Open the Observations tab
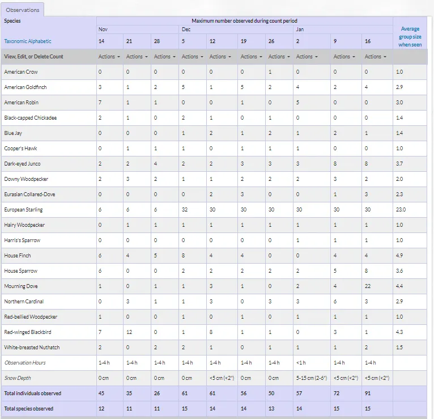 click(23, 10)
